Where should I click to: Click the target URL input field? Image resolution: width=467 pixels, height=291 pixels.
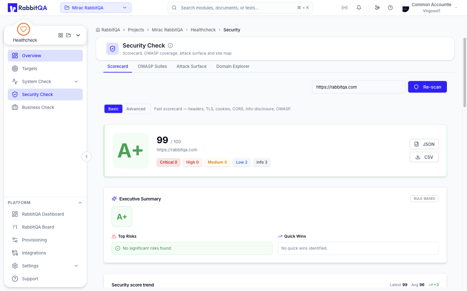click(359, 87)
